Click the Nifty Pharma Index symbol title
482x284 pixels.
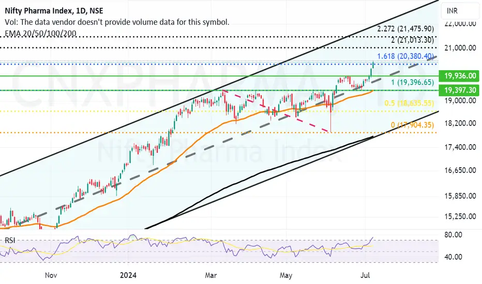pos(54,11)
